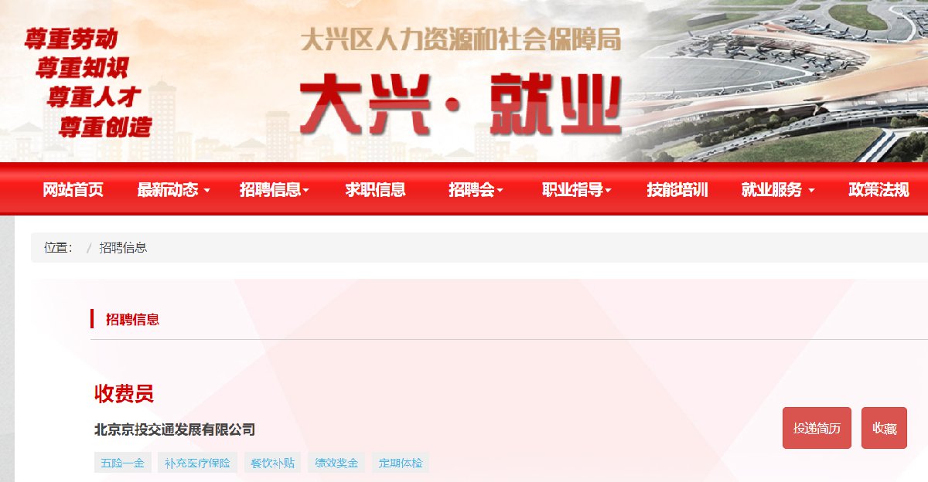928x482 pixels.
Task: Open the 政策法规 menu item
Action: pos(879,190)
